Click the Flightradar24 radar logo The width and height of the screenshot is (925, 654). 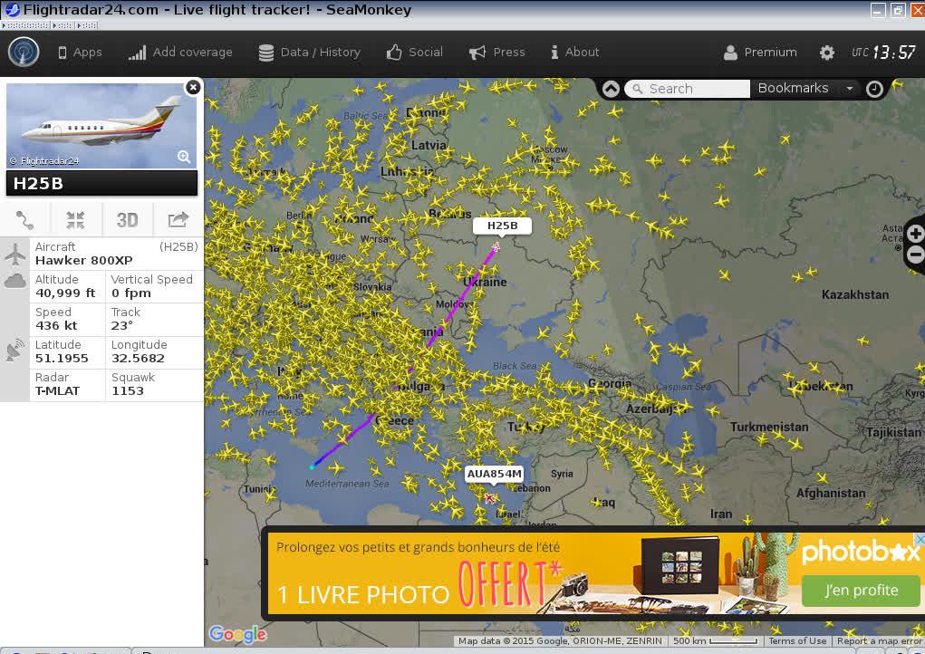pyautogui.click(x=24, y=52)
